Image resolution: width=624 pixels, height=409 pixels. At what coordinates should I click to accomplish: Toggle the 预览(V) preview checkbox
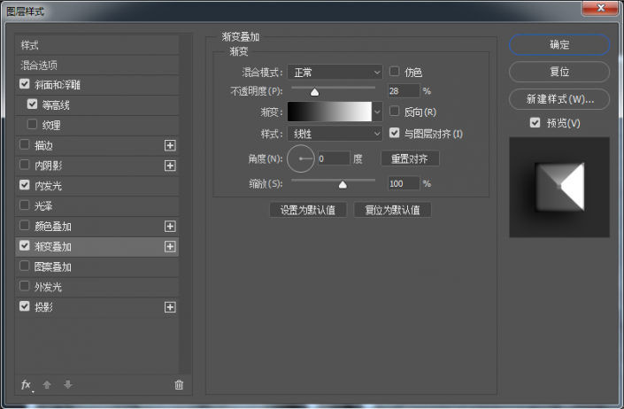[x=535, y=122]
